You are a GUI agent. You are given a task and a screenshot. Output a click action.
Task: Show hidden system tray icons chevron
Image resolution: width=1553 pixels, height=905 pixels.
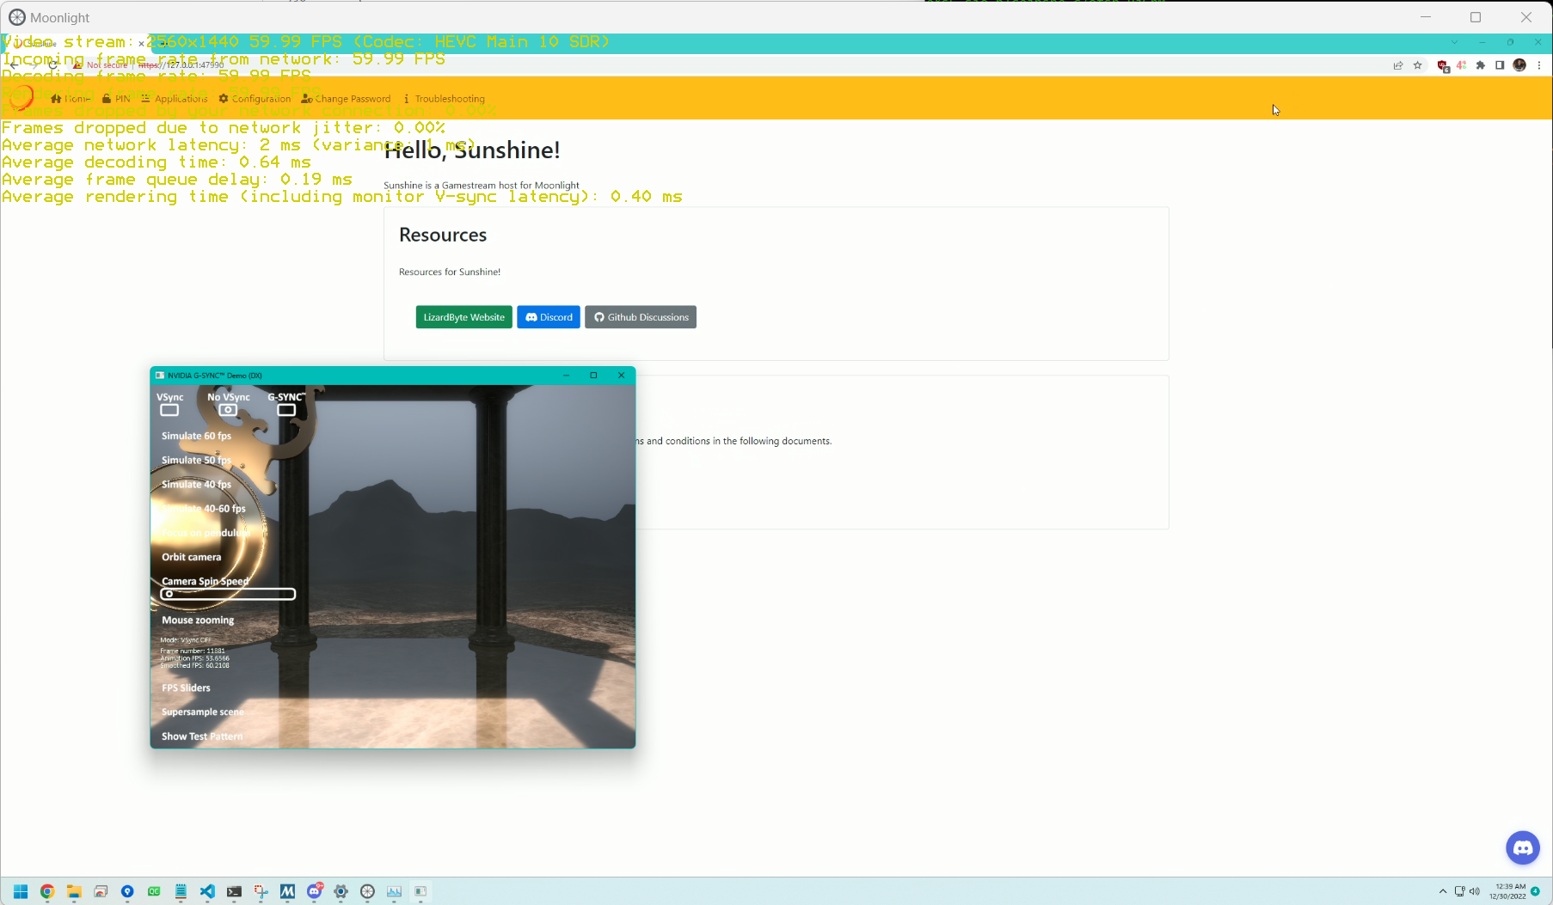click(1443, 891)
